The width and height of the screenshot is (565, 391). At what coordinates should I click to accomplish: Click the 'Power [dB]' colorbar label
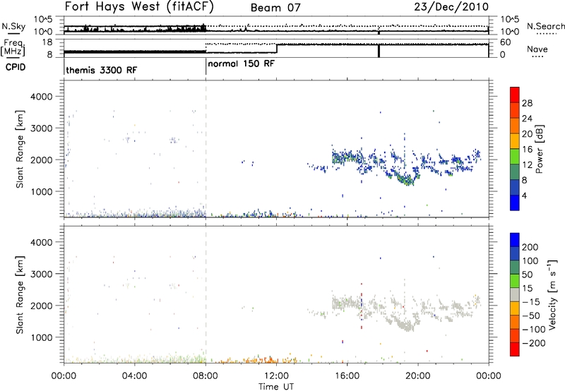pyautogui.click(x=539, y=149)
